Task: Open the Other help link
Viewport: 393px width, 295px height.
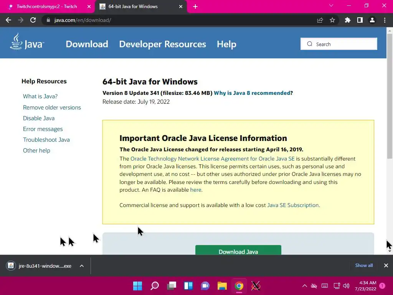Action: pyautogui.click(x=36, y=151)
